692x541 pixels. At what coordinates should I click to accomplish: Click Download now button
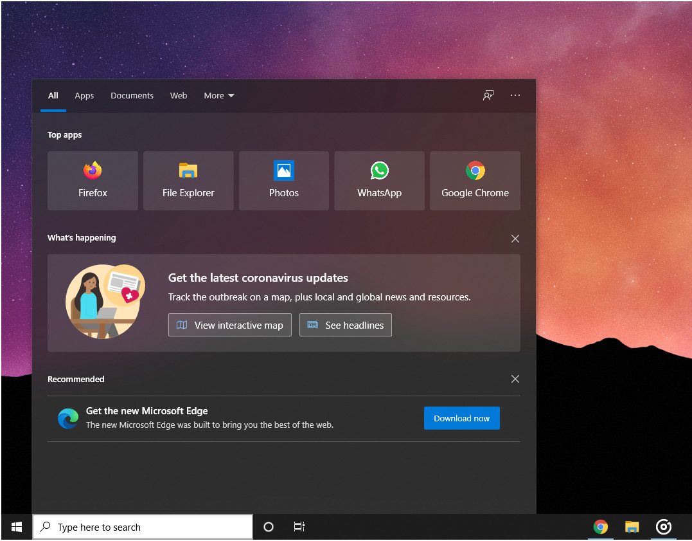pos(461,418)
